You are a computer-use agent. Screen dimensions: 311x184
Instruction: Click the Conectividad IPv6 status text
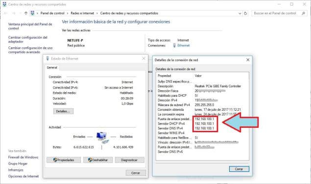(119, 87)
